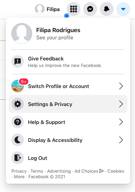Image resolution: width=135 pixels, height=192 pixels.
Task: Click the Log Out door icon
Action: pos(18,158)
